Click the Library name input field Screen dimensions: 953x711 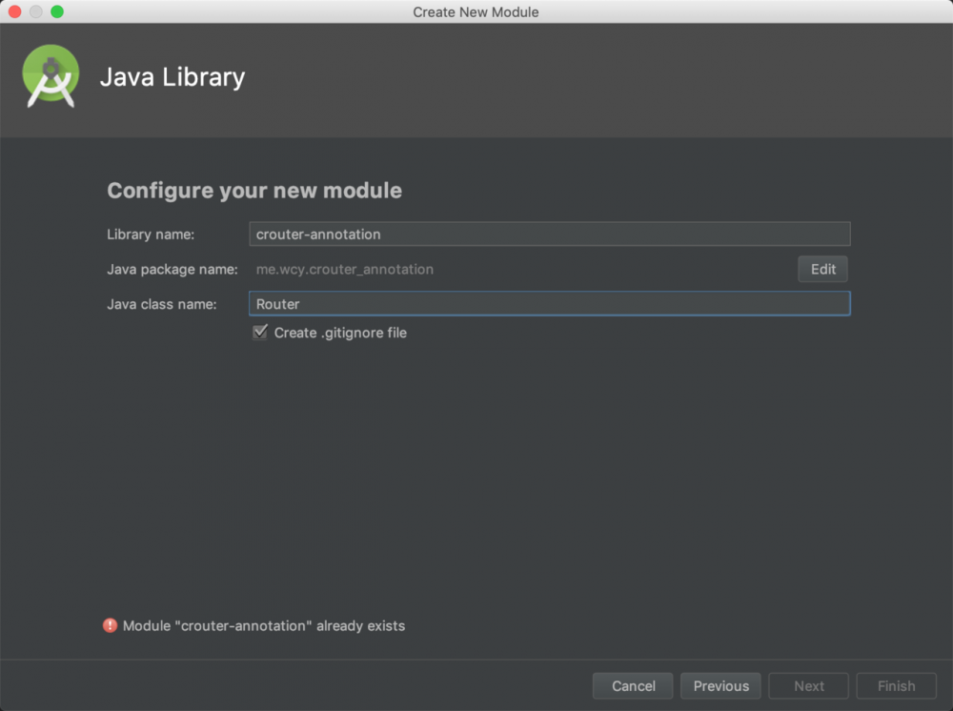[549, 234]
